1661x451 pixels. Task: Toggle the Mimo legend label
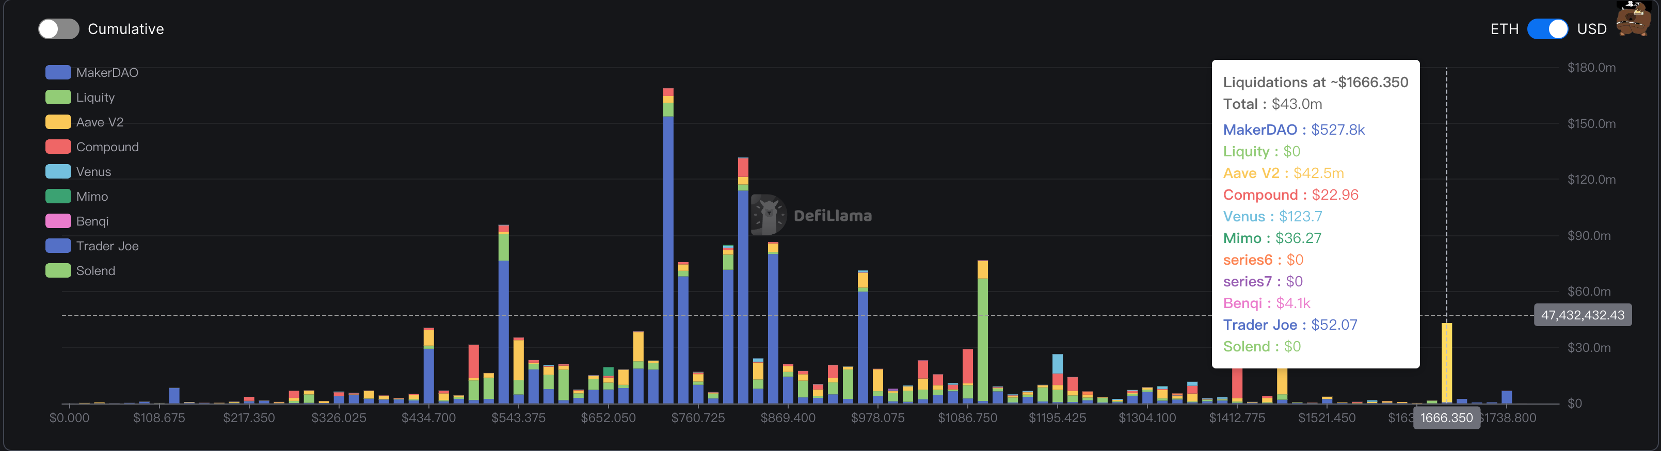92,197
